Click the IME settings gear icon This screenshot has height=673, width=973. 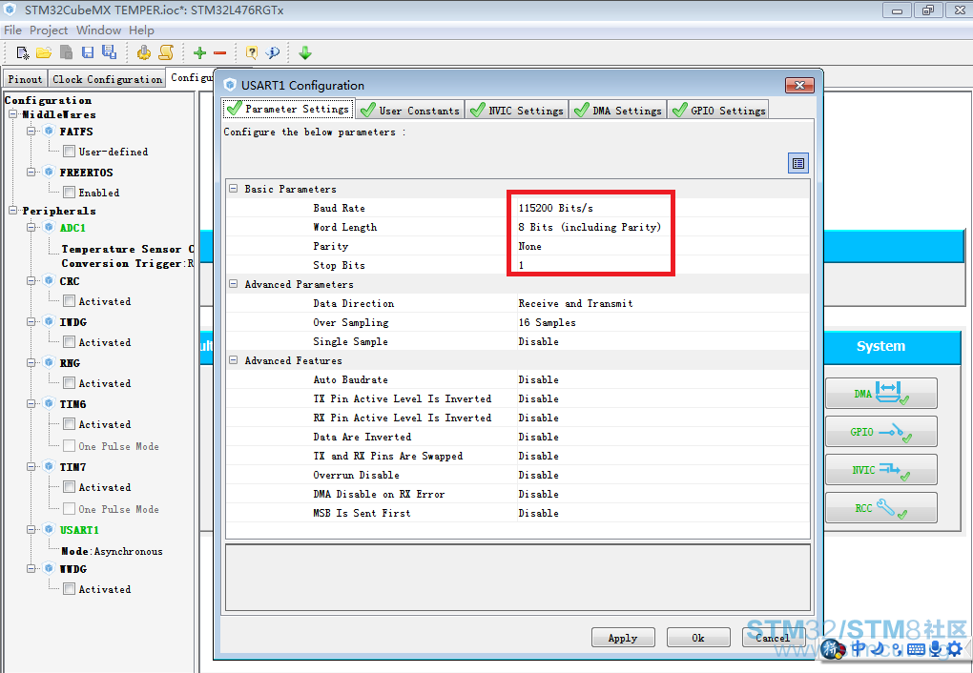[954, 649]
